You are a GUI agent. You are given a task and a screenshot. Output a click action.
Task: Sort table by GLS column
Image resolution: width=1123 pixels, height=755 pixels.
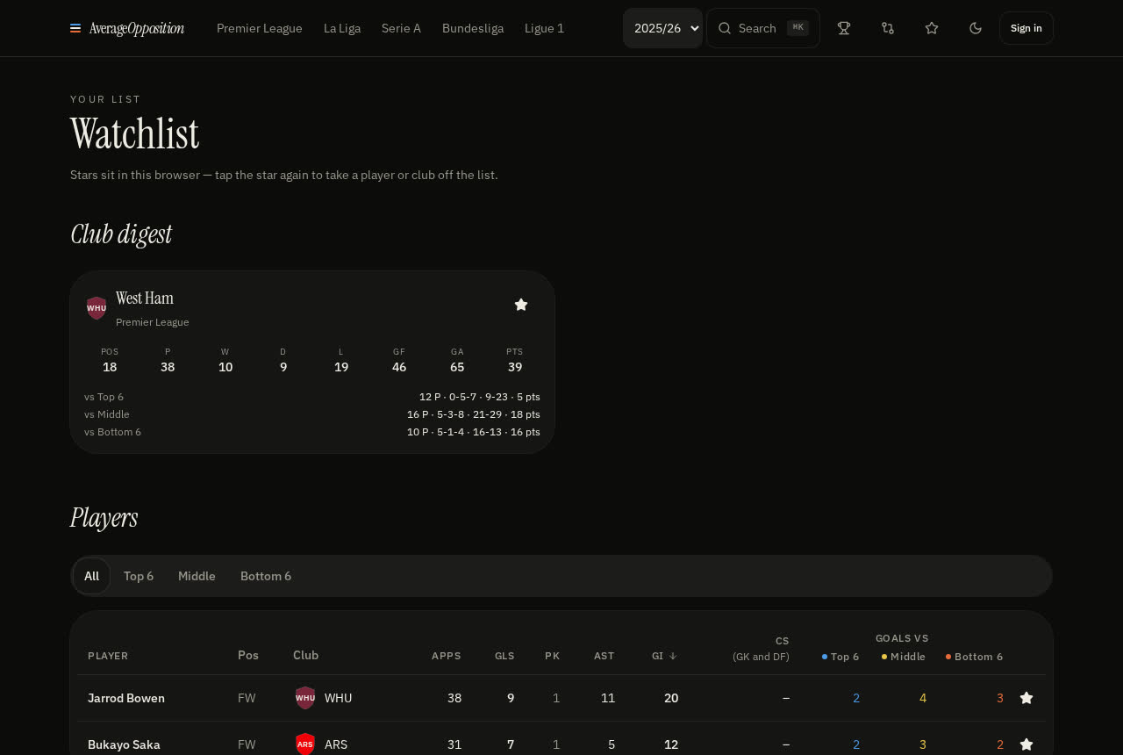pyautogui.click(x=504, y=656)
